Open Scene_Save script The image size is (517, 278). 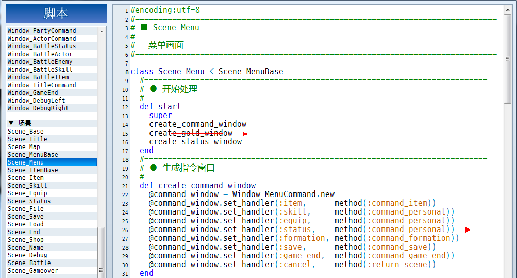pos(52,217)
